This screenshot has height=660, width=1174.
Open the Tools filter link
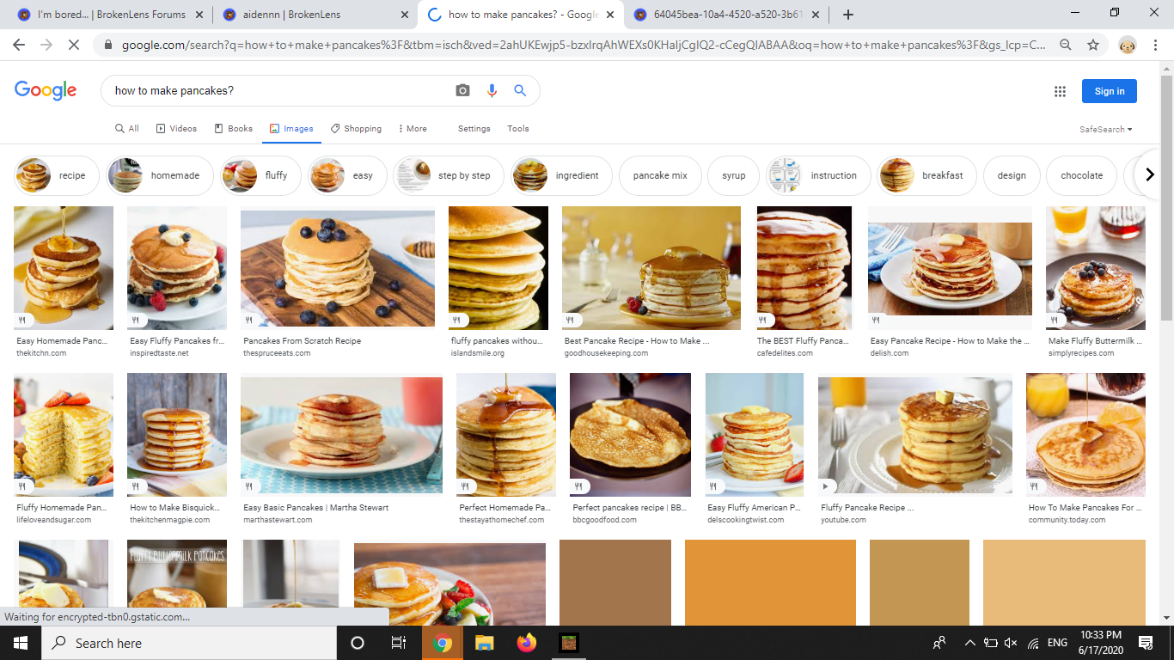coord(518,129)
